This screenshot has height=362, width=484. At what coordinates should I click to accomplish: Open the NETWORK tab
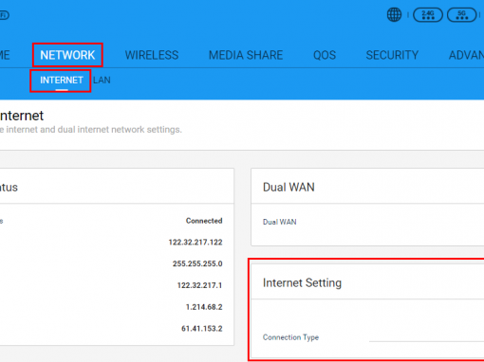point(67,55)
